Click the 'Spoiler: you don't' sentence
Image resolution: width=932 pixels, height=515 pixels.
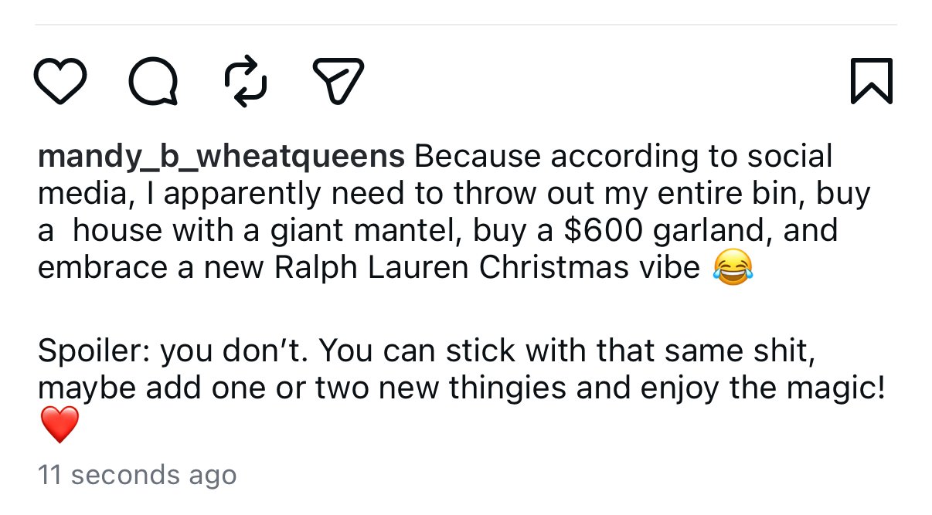coord(173,353)
